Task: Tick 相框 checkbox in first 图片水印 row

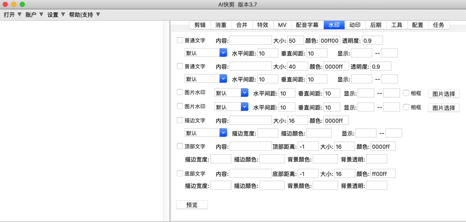Action: [x=406, y=93]
